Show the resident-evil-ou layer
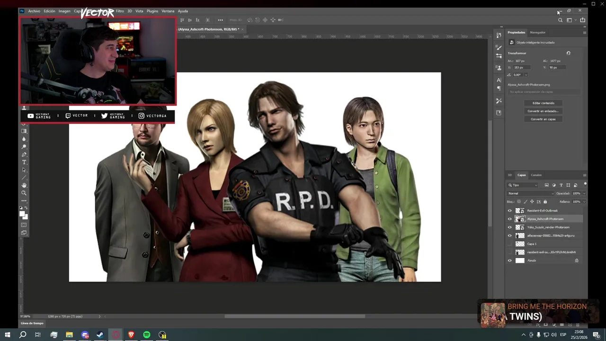Viewport: 606px width, 341px height. [510, 252]
